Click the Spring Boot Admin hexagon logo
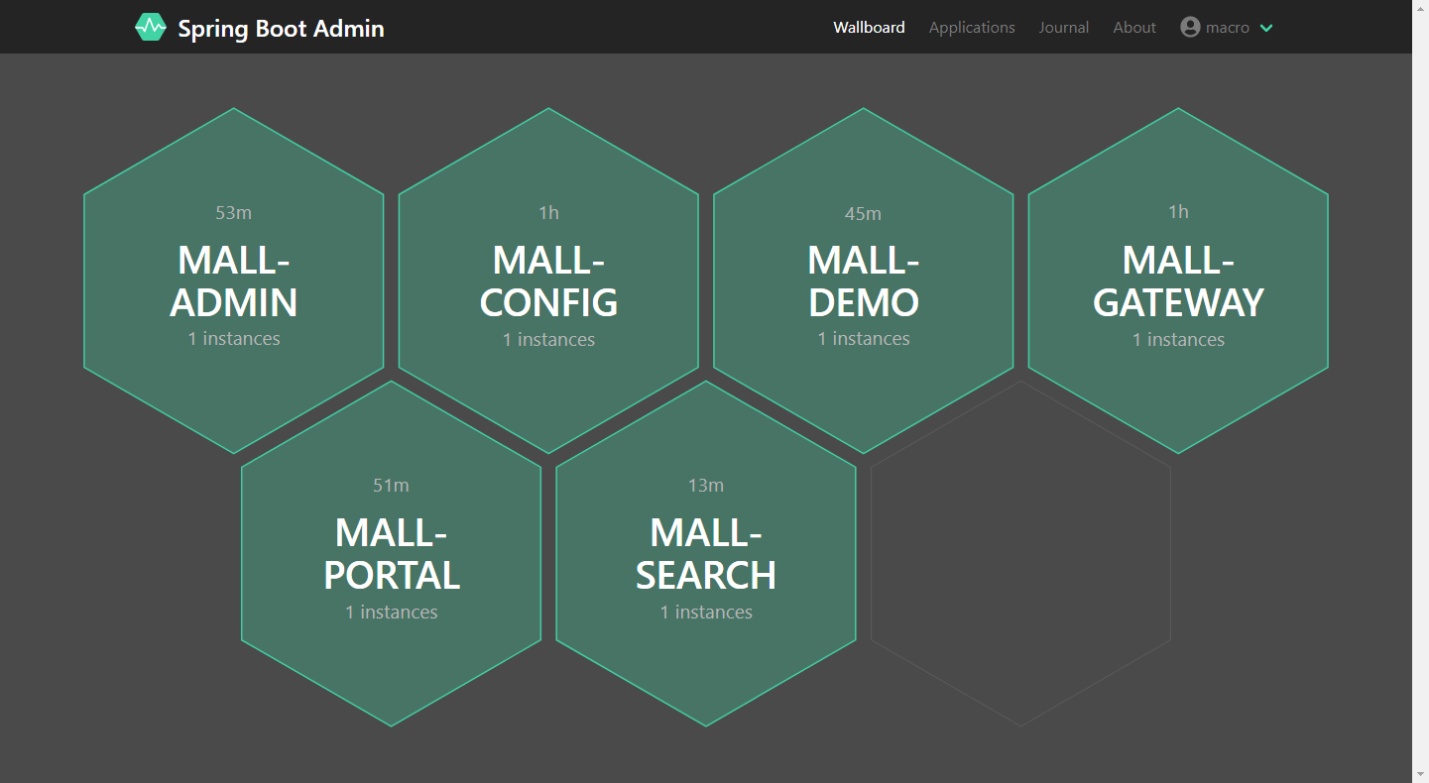This screenshot has width=1429, height=783. (151, 27)
